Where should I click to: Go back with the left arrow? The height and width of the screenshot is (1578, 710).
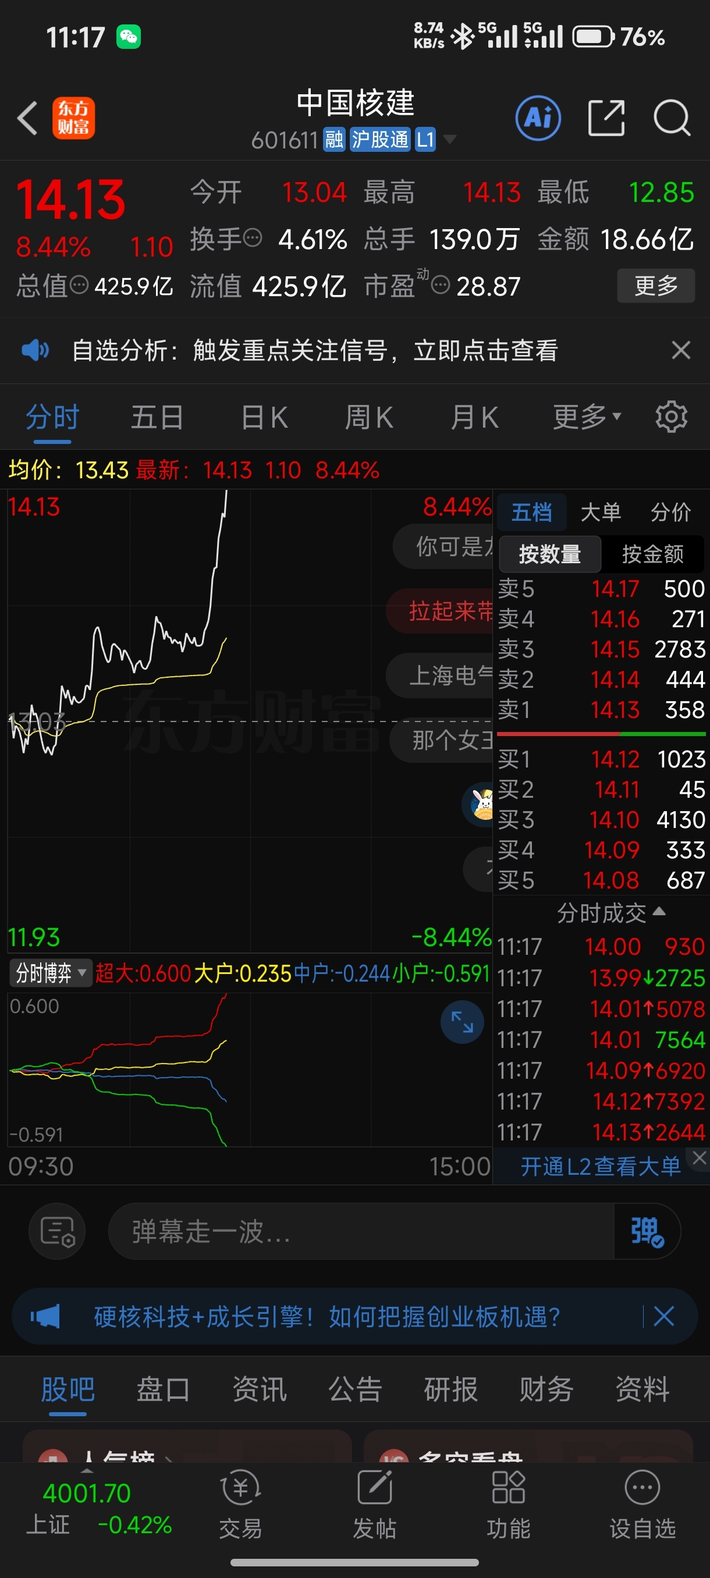[27, 118]
